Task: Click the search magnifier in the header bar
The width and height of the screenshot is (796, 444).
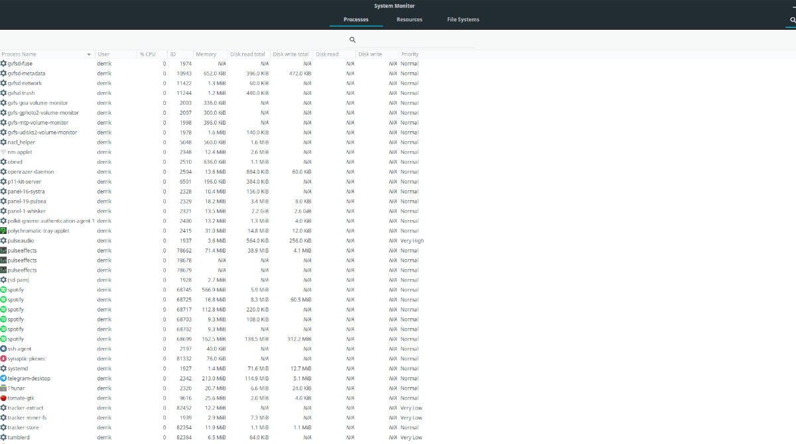Action: (793, 20)
